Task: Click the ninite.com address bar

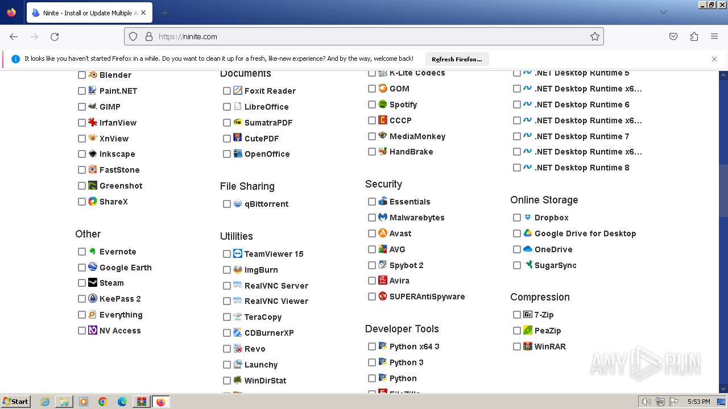Action: [x=364, y=36]
